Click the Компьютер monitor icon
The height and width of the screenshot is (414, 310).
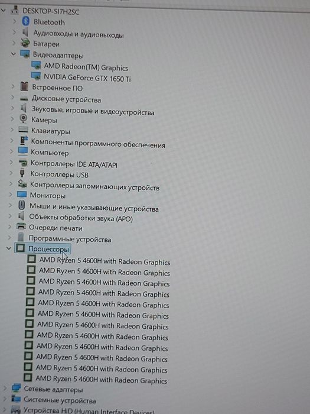[x=23, y=151]
